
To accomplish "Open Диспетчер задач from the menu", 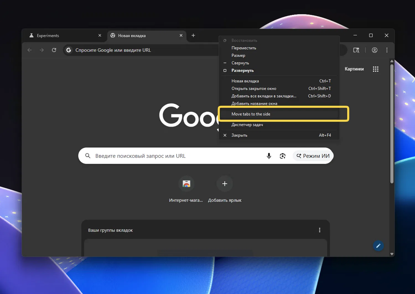I will tap(279, 125).
